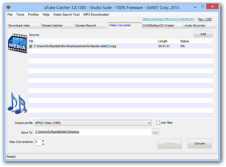The image size is (226, 167).
Task: Open the Diego Uscanga atube.me link
Action: point(168,19)
